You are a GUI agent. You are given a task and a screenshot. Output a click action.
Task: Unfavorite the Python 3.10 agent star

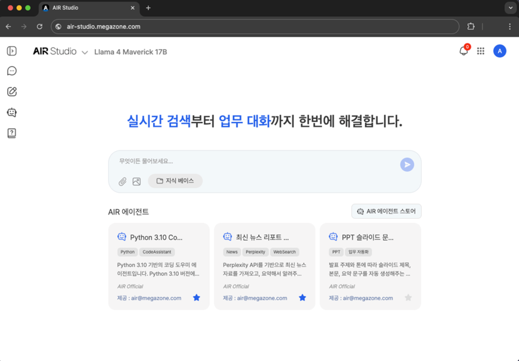(196, 297)
